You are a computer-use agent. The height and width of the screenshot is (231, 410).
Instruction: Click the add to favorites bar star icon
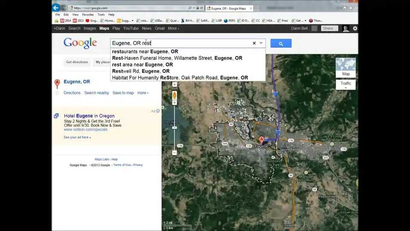[56, 21]
